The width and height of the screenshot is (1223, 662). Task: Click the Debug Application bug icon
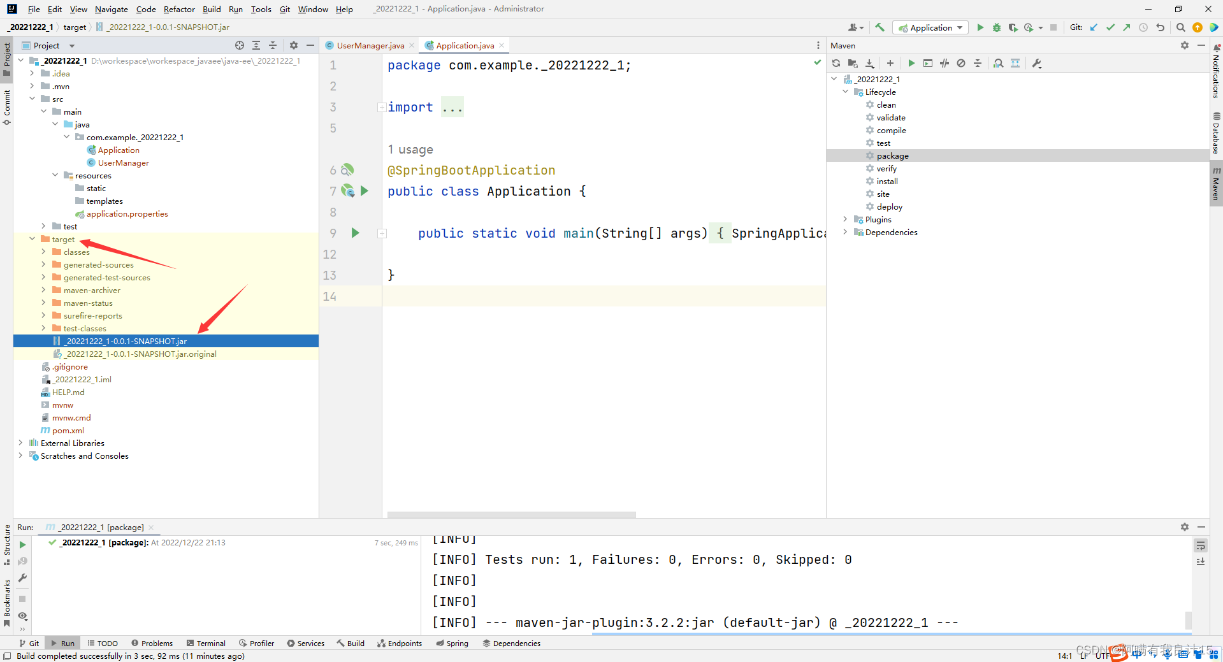pos(996,27)
